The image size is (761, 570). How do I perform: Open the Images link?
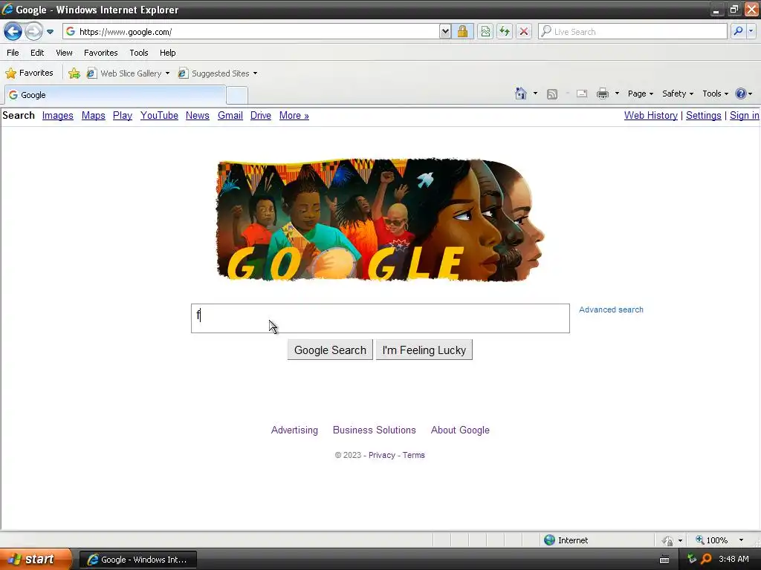click(58, 115)
